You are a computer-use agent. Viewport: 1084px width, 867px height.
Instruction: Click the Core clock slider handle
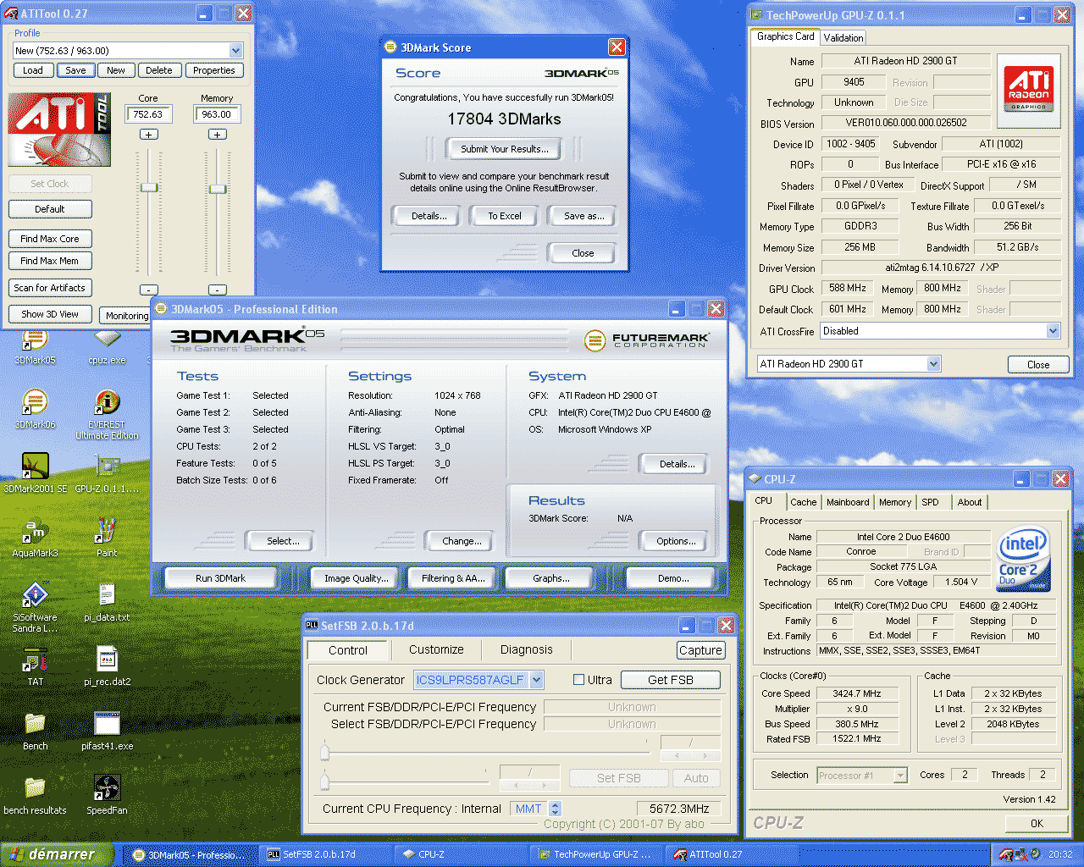click(x=149, y=187)
